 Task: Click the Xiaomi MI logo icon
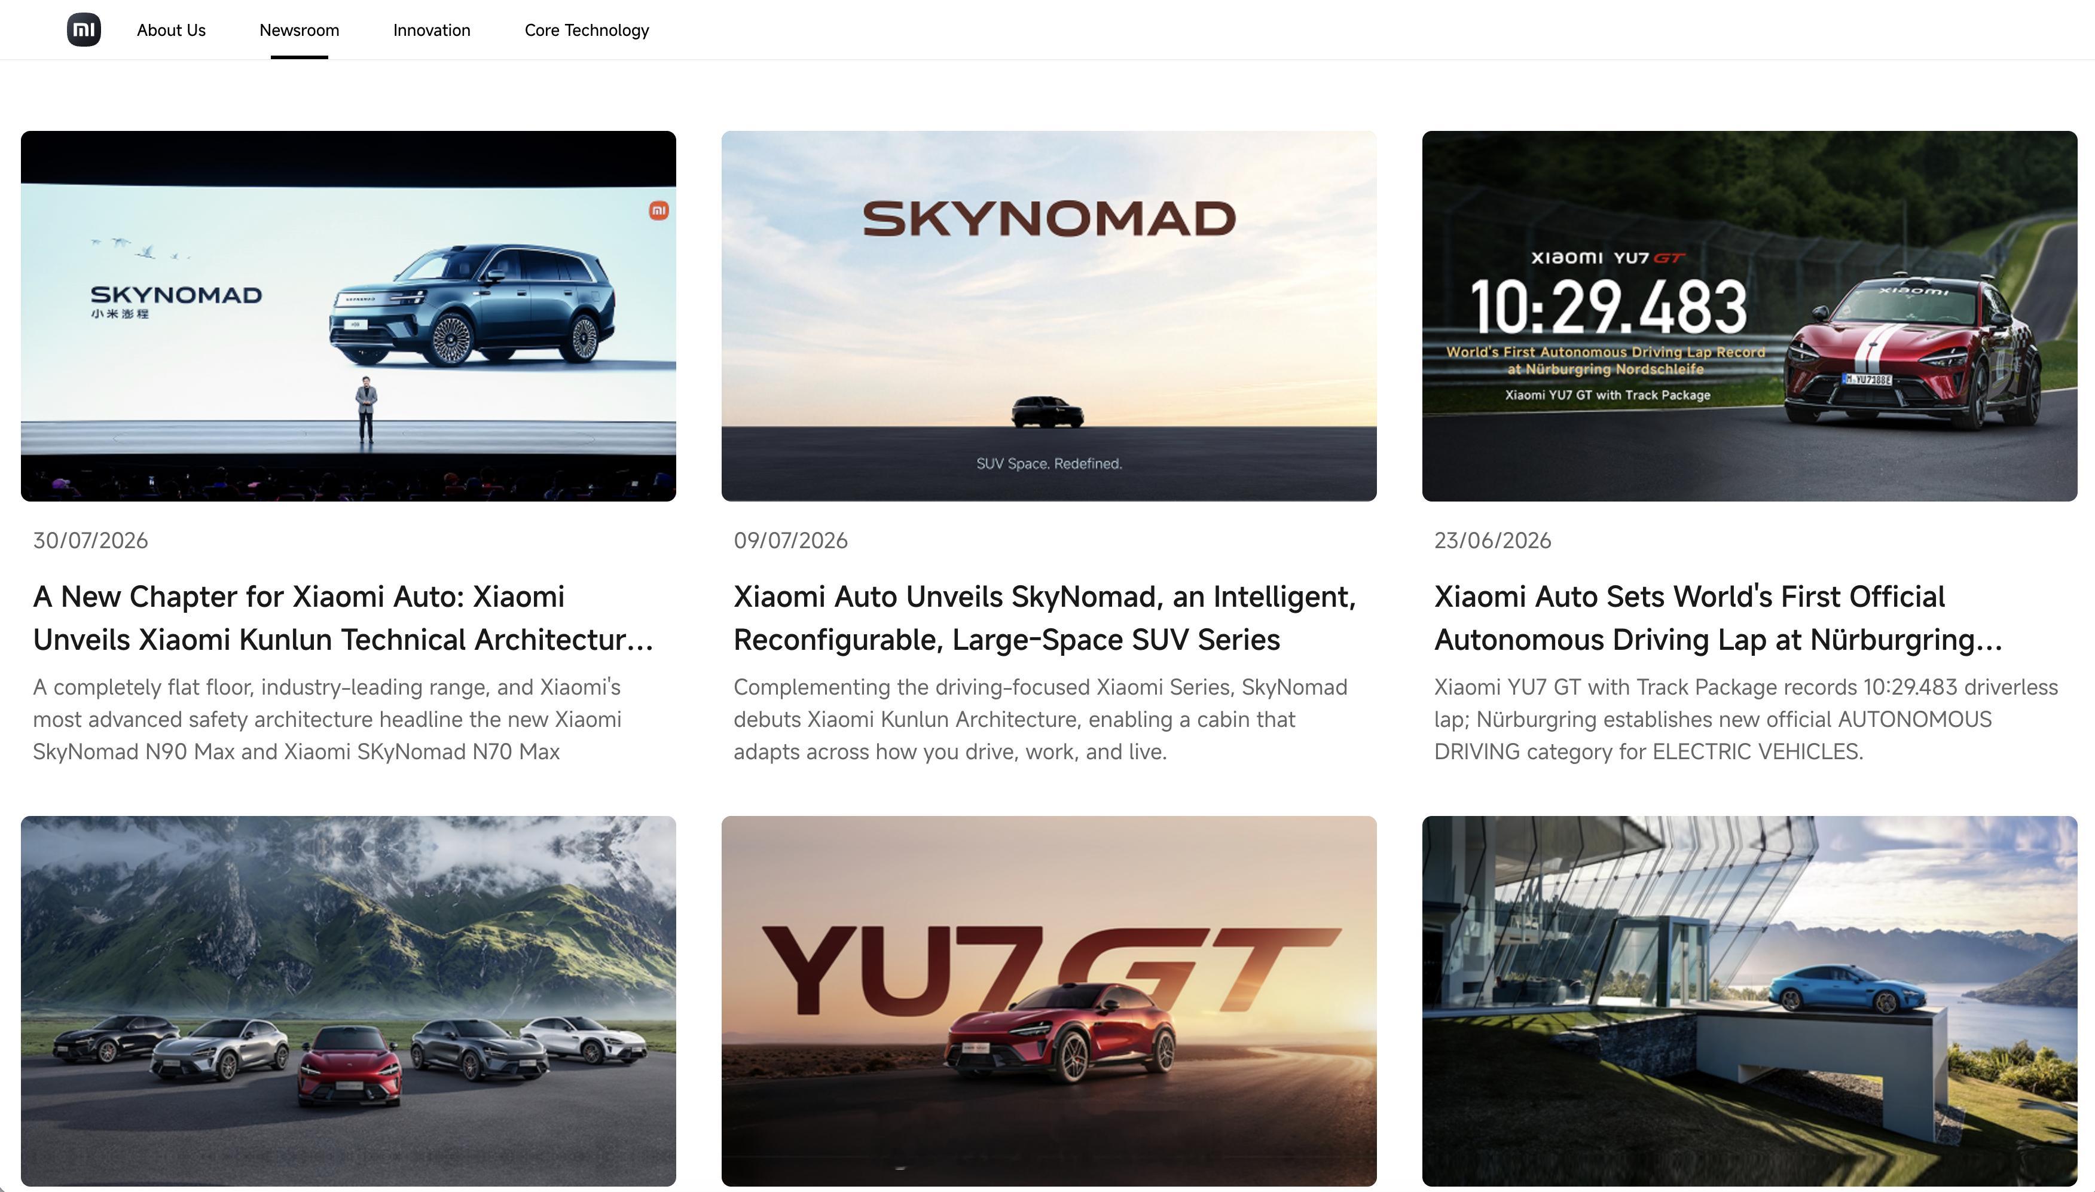[84, 29]
